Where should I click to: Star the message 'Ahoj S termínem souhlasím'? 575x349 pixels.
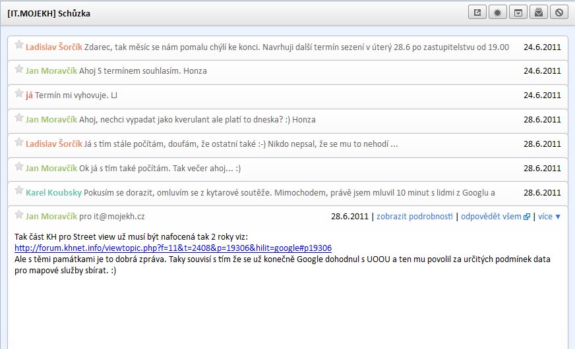coord(18,69)
